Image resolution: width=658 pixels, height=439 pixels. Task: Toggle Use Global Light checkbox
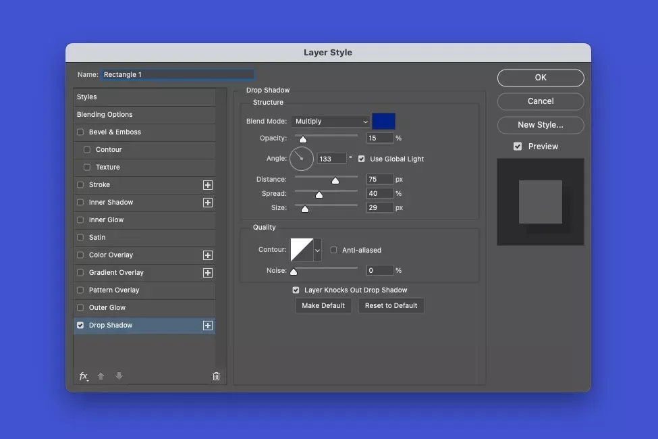pyautogui.click(x=362, y=159)
